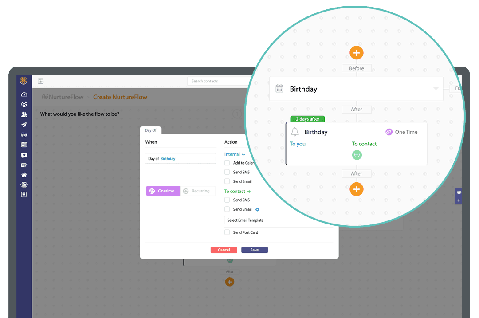The image size is (479, 318).
Task: Select the Onetime toggle option
Action: pos(163,191)
